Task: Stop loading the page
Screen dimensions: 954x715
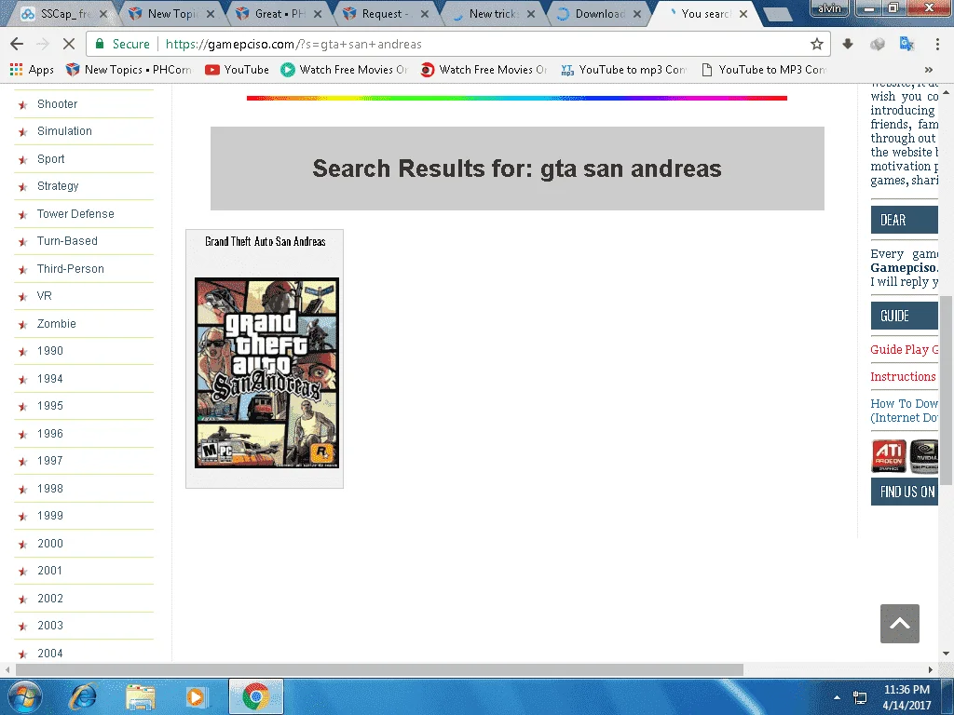Action: pos(69,44)
